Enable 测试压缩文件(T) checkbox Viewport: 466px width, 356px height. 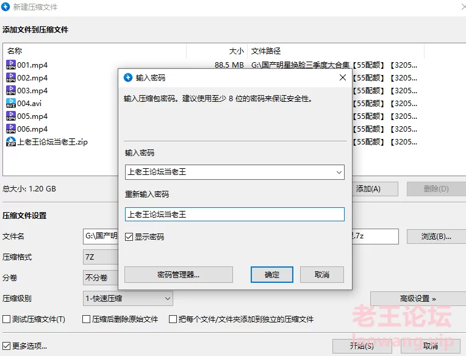point(6,319)
